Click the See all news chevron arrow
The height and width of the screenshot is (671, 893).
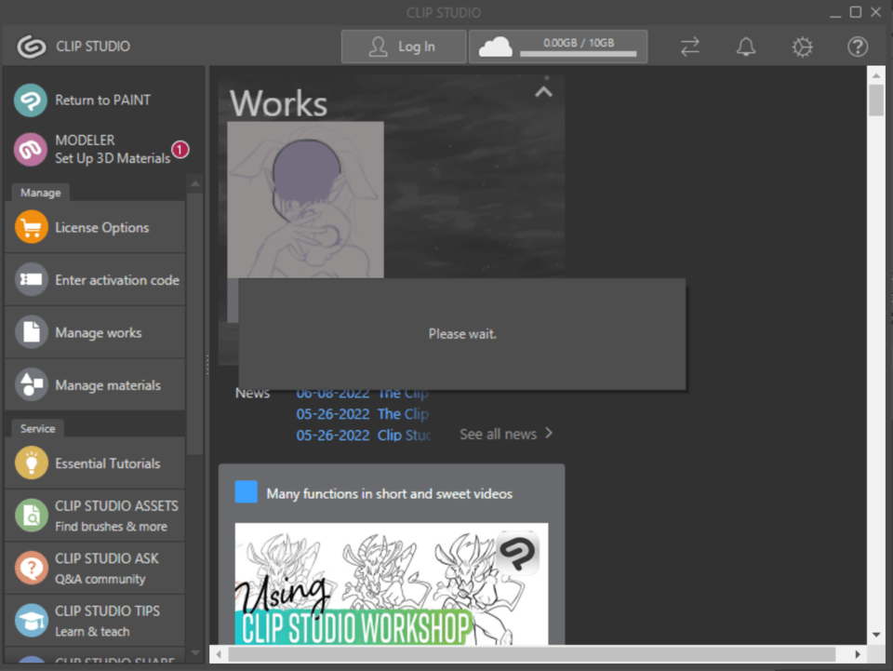pos(549,434)
